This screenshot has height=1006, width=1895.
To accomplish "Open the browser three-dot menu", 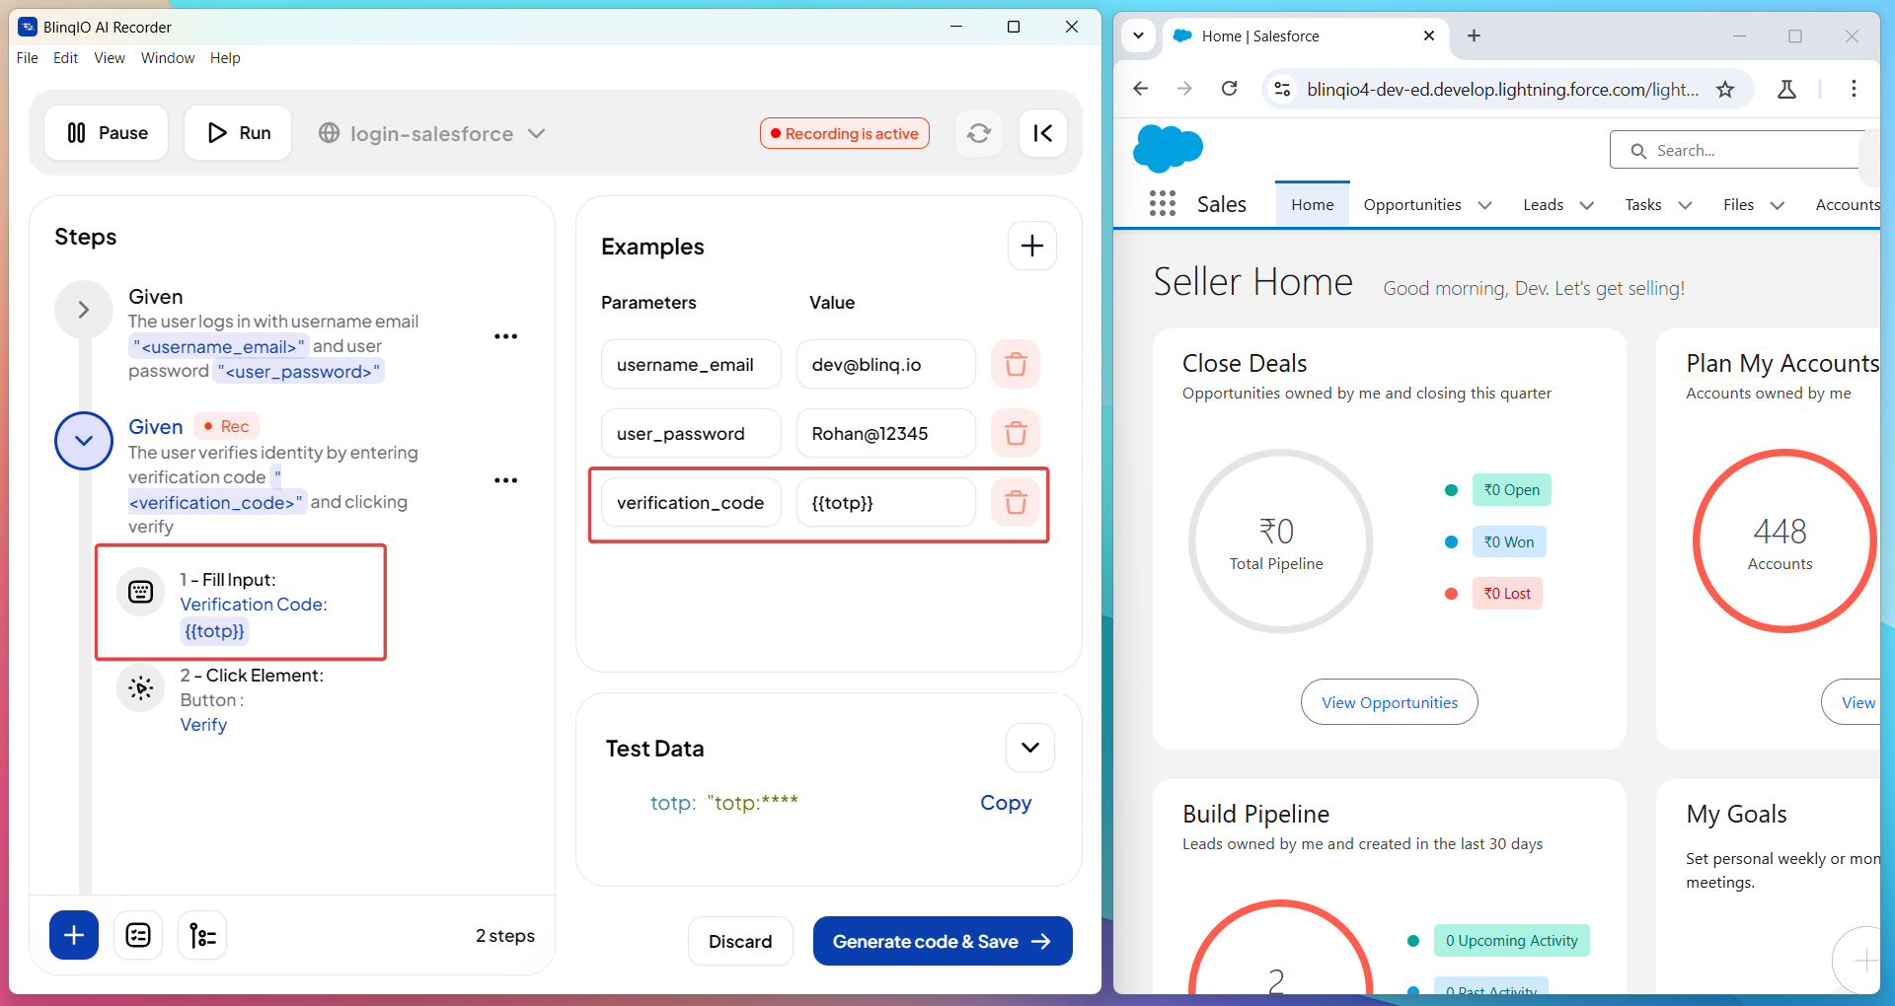I will (1854, 89).
